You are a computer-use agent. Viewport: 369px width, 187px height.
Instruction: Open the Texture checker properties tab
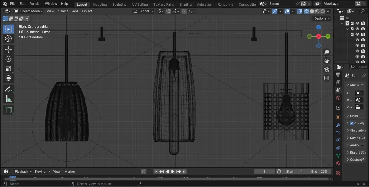click(338, 173)
